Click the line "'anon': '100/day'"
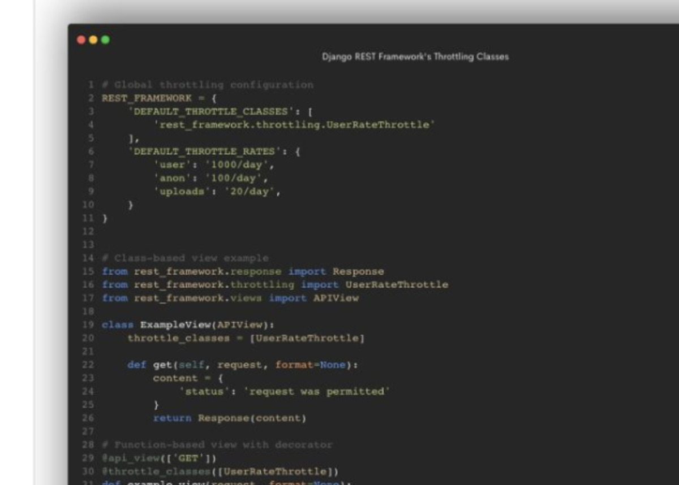 pyautogui.click(x=210, y=178)
